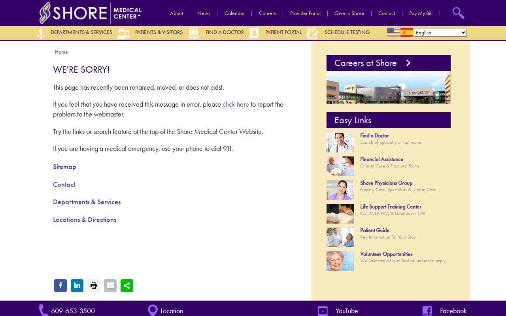Open Give to Shore menu item
The width and height of the screenshot is (506, 316).
point(349,13)
